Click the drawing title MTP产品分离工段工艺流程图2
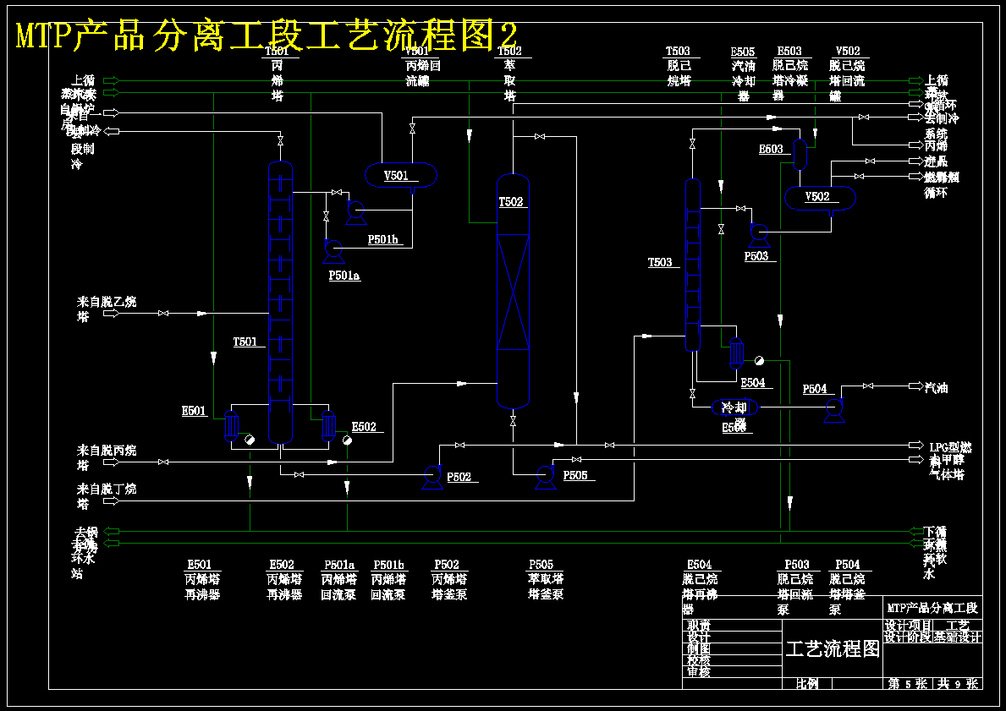 coord(266,36)
